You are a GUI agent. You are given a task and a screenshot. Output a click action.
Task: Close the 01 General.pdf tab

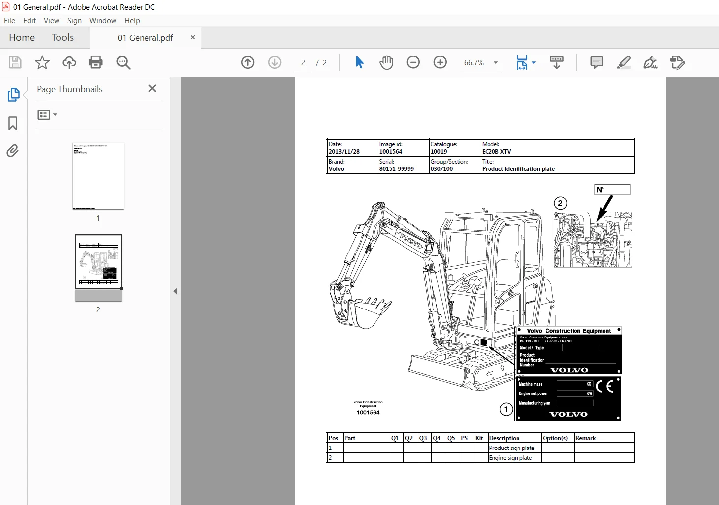(x=193, y=37)
